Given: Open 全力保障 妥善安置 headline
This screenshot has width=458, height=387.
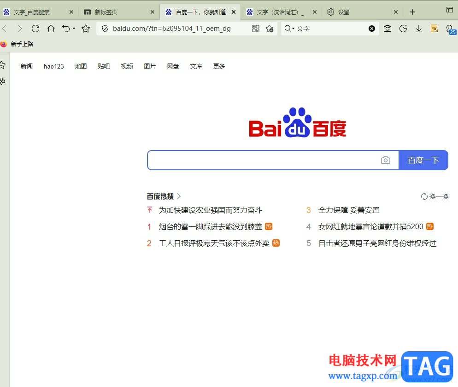Looking at the screenshot, I should [349, 210].
